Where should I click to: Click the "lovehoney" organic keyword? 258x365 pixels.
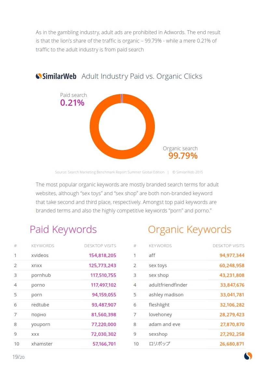pos(160,315)
